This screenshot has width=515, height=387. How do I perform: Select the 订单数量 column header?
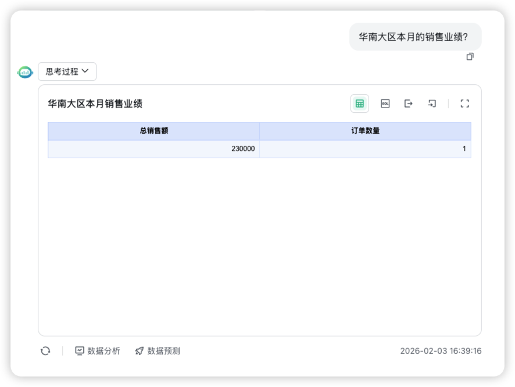click(x=366, y=131)
